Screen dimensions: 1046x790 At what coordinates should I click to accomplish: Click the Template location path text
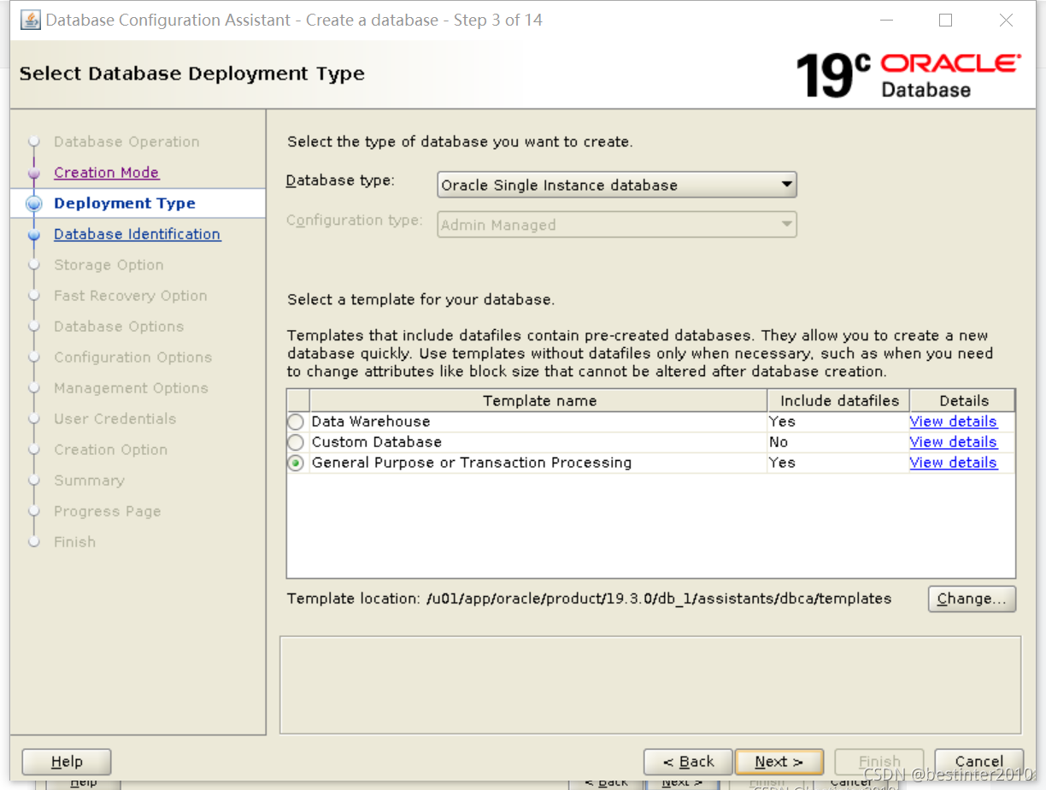[x=659, y=598]
